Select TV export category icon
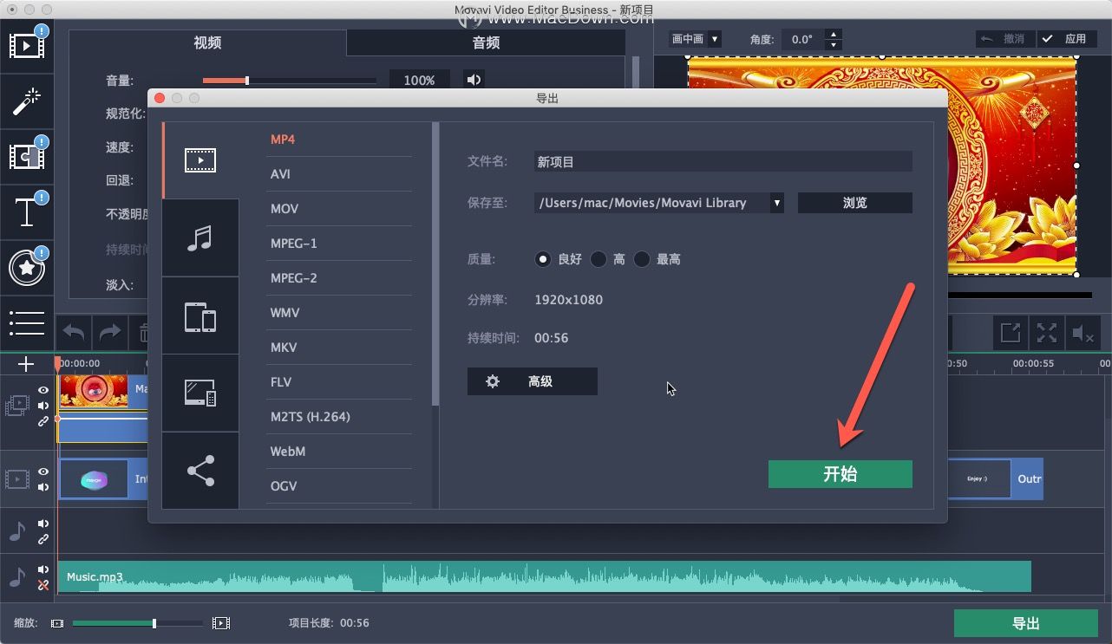Viewport: 1112px width, 644px height. coord(200,394)
